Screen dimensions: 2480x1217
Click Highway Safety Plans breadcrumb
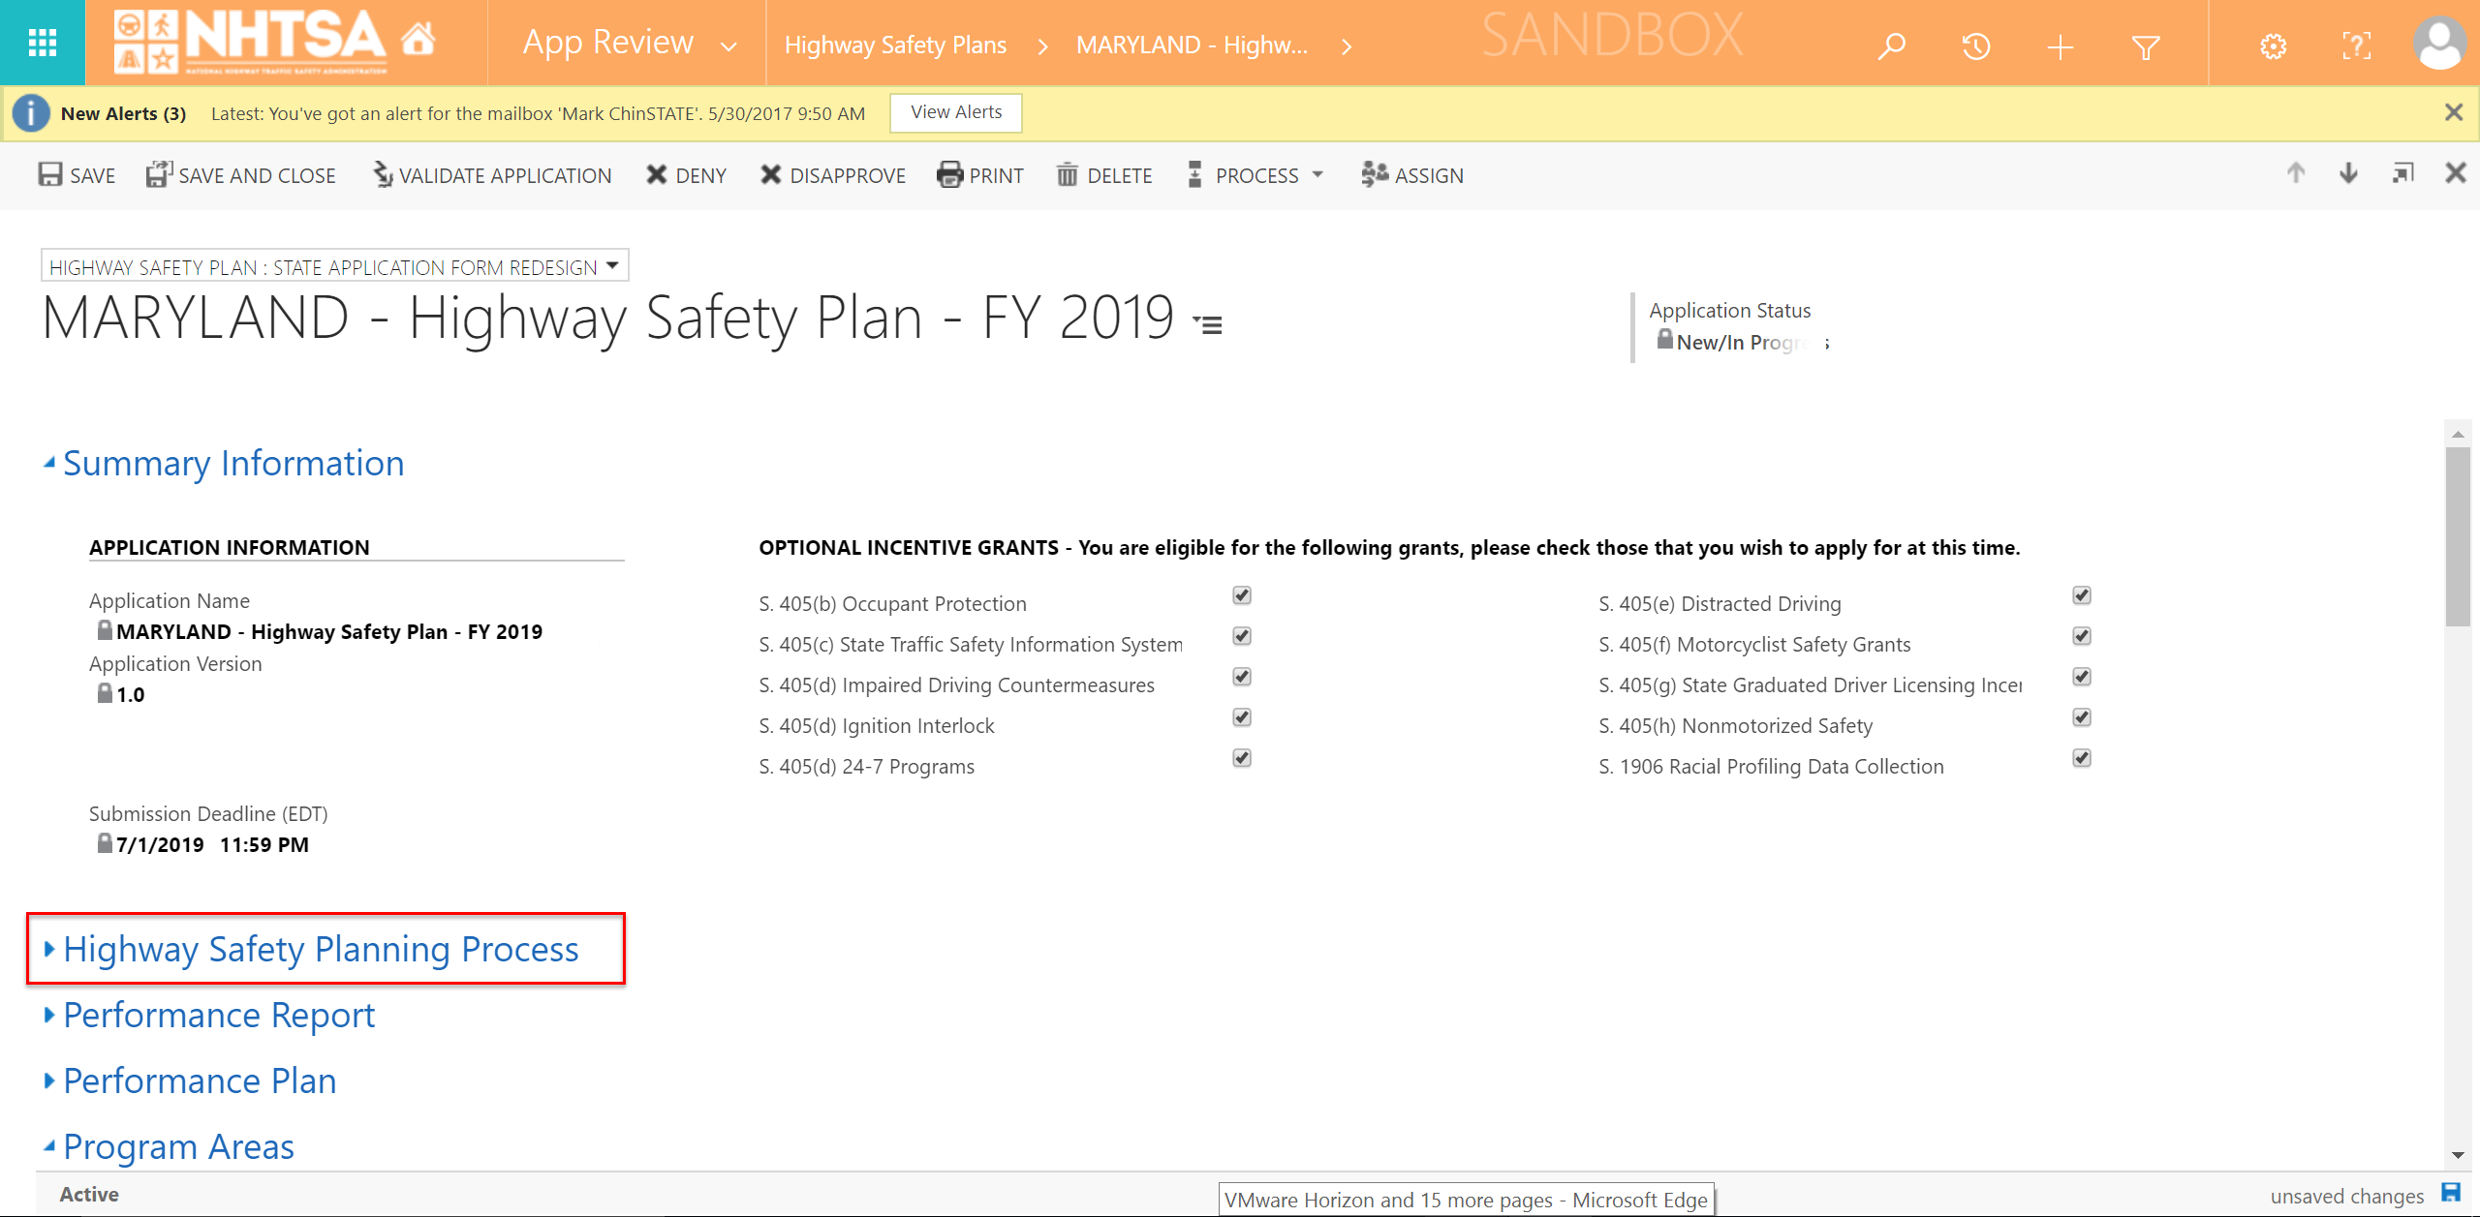coord(895,46)
